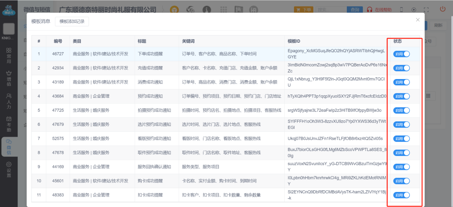Toggle 启用 switch for 购卡成功提醒
This screenshot has height=207, width=453.
tap(401, 181)
